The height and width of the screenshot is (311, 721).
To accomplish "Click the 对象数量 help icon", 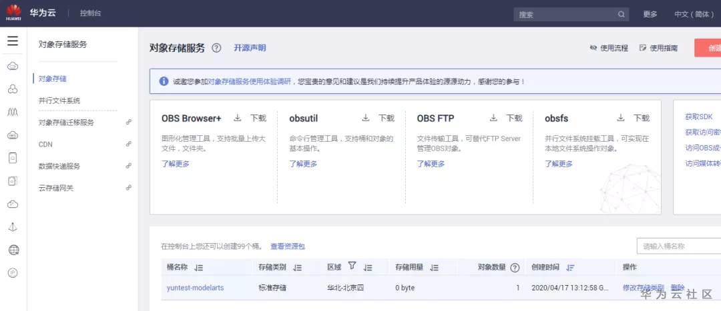I will [x=515, y=268].
